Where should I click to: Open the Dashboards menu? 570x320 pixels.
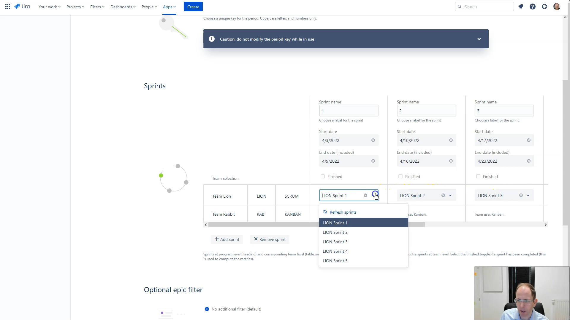coord(123,7)
